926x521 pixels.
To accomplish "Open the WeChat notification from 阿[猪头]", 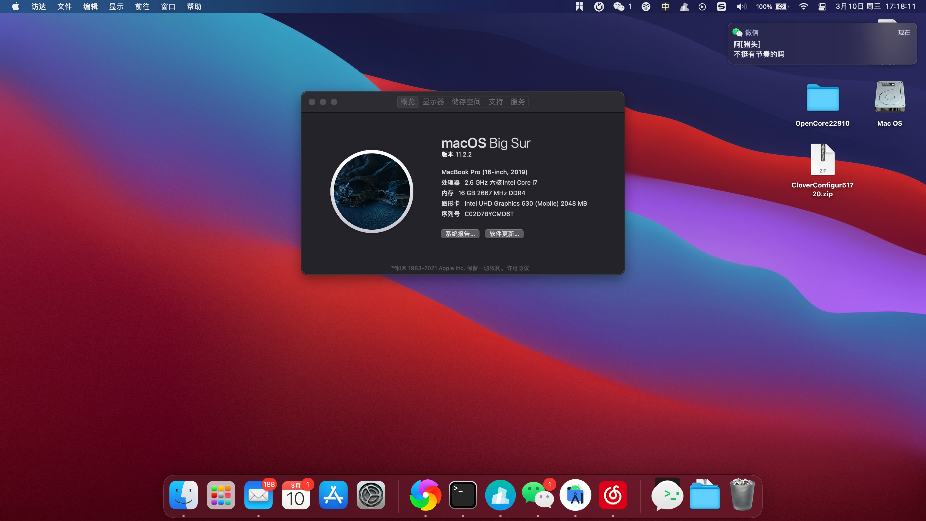I will (822, 44).
